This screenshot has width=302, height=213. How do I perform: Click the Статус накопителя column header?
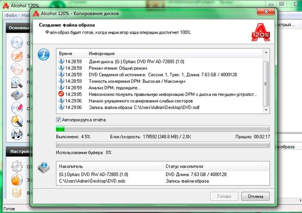[x=213, y=166]
